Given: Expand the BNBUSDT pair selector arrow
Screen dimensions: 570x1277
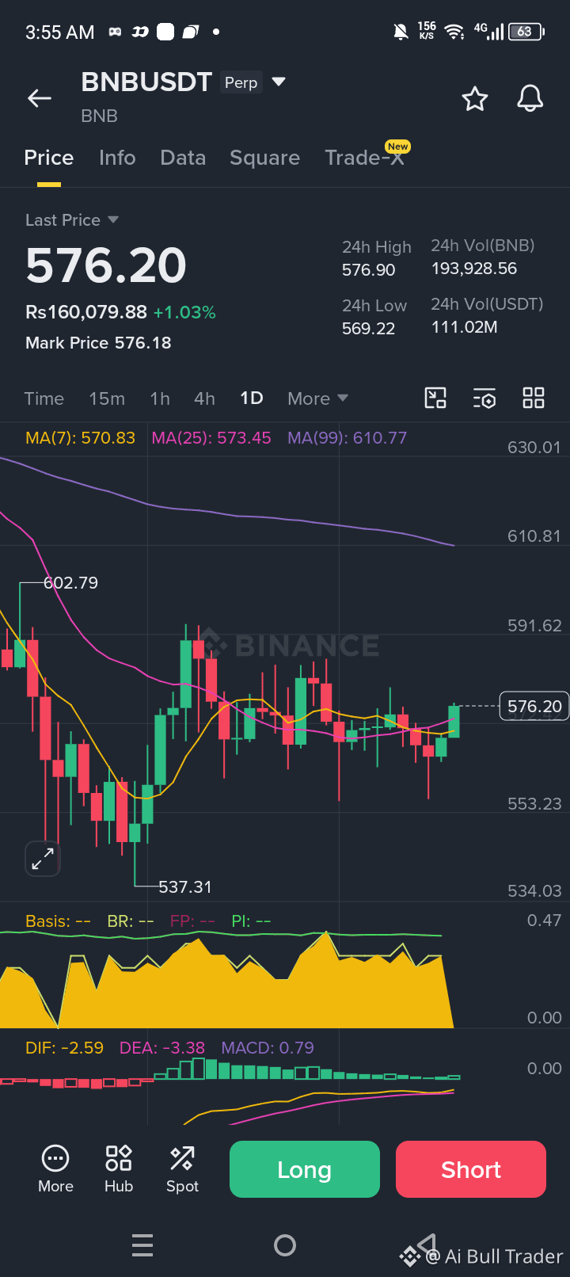Looking at the screenshot, I should pos(279,82).
